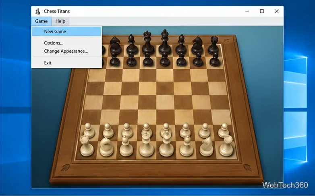Select the white knight on g1
This screenshot has height=196, width=315.
point(207,147)
